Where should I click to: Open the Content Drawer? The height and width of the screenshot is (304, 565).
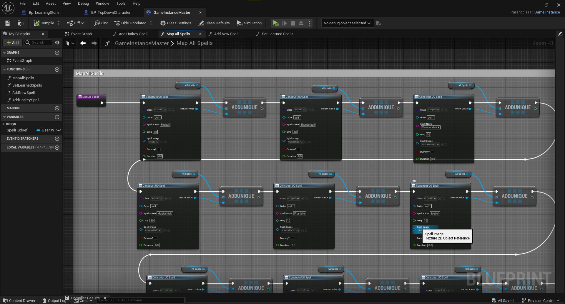[19, 300]
